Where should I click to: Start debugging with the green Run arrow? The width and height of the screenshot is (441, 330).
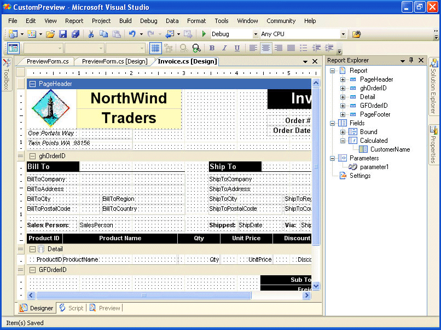pos(202,33)
